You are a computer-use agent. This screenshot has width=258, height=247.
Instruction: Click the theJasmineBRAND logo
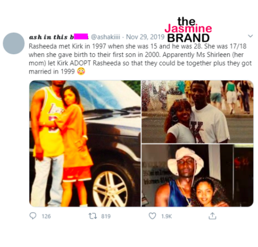(188, 30)
